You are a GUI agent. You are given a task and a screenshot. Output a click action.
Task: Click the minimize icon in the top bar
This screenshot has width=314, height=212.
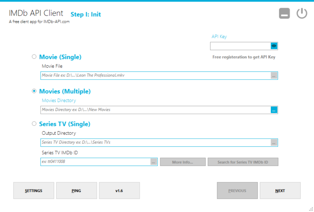(x=284, y=13)
